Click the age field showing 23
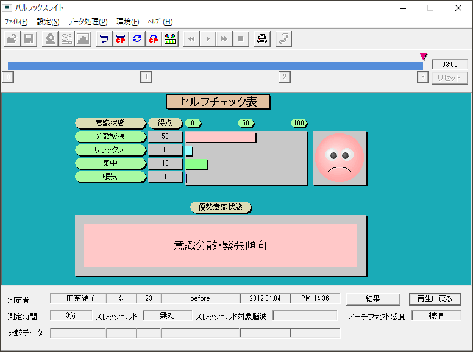473x352 pixels. [149, 298]
